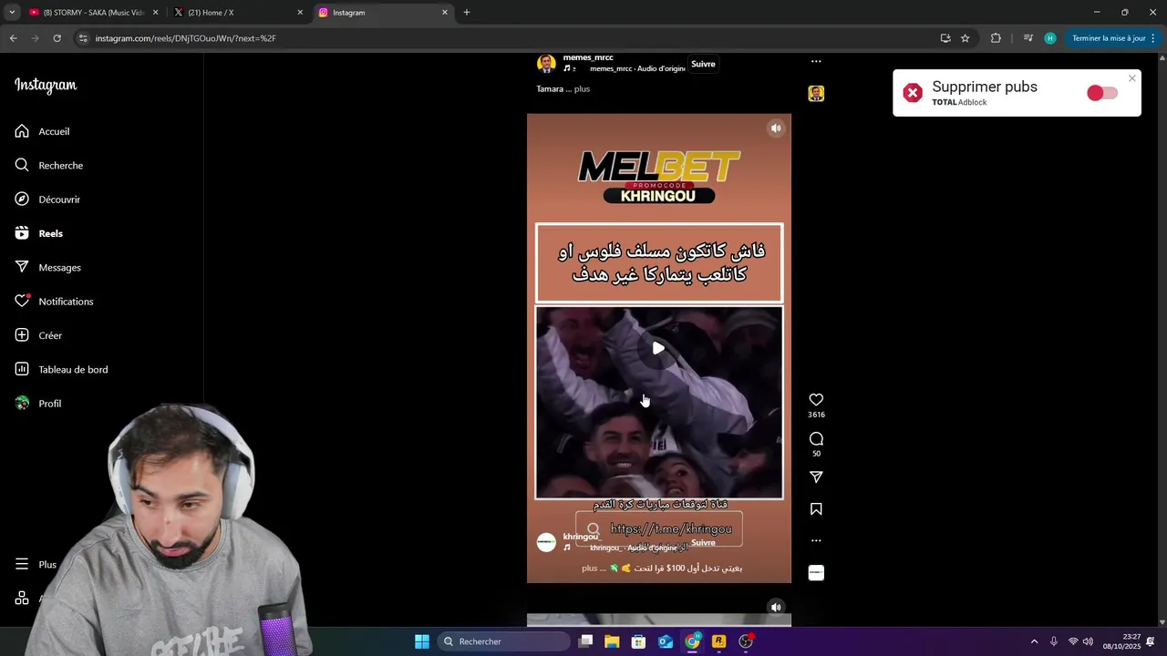Follow khringou_ with Suivre button
This screenshot has height=656, width=1167.
tap(703, 542)
